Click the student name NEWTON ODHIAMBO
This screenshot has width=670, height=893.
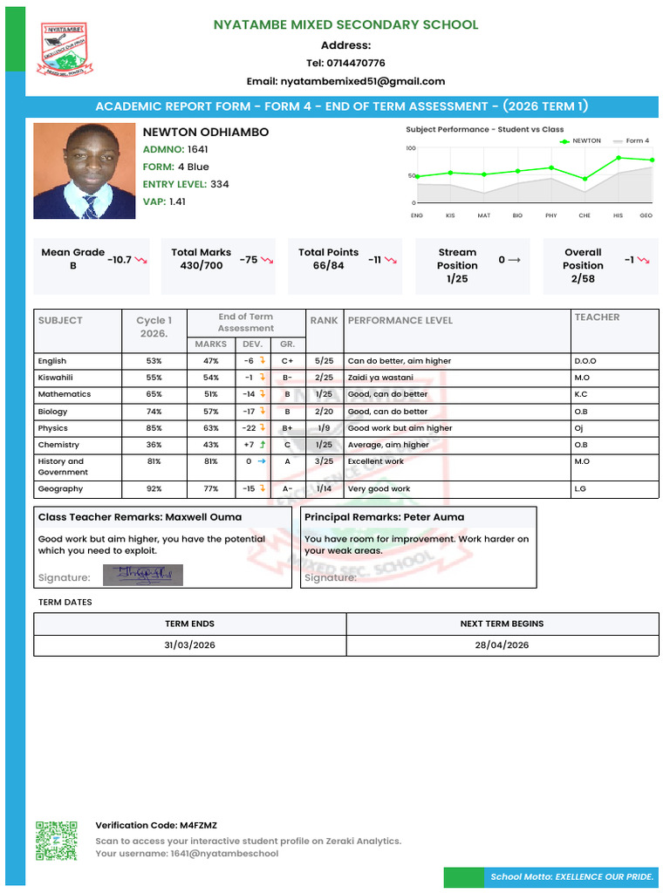(x=206, y=133)
